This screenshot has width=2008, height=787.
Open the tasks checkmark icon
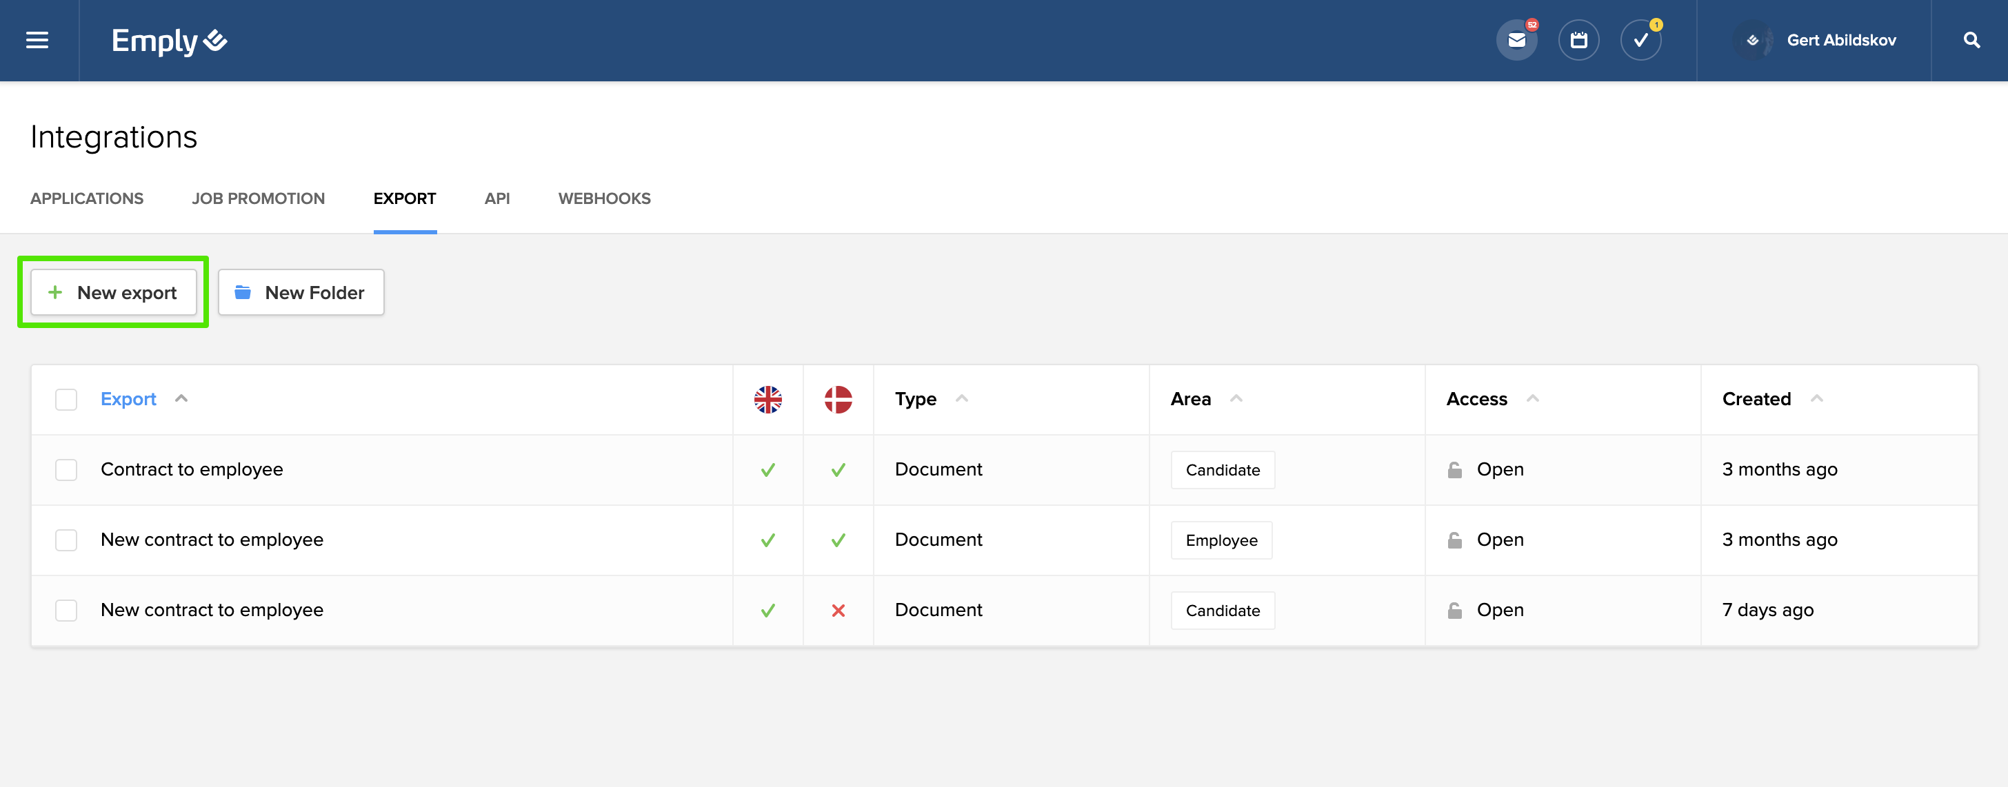(1641, 40)
